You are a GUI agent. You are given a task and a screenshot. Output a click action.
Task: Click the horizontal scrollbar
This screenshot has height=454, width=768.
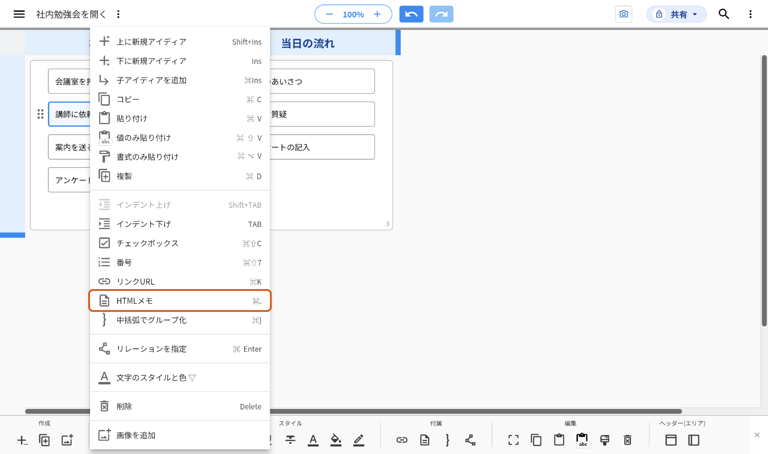point(353,411)
